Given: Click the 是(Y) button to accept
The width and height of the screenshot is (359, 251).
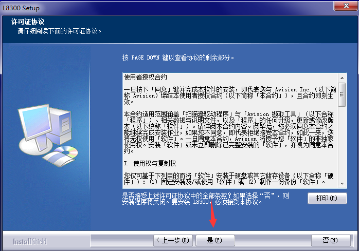Looking at the screenshot, I should coord(215,240).
